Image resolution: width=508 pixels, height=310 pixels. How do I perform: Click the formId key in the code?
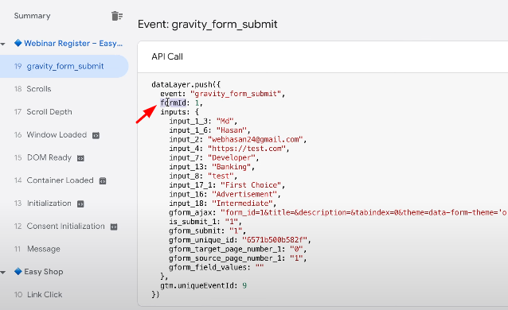174,103
